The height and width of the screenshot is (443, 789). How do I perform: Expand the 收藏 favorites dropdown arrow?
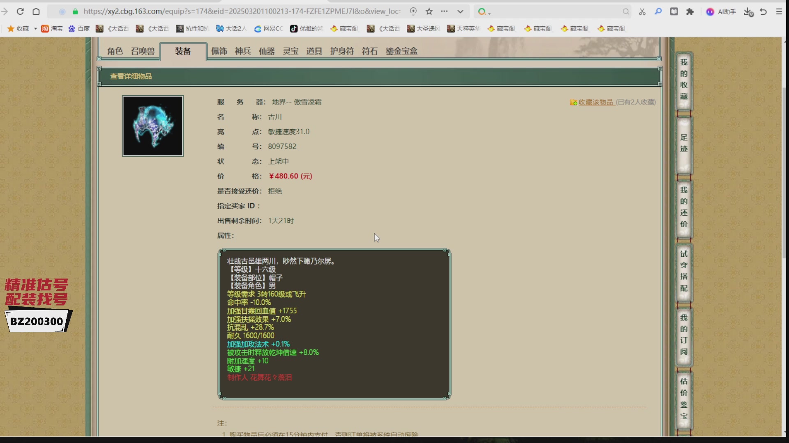pos(35,28)
